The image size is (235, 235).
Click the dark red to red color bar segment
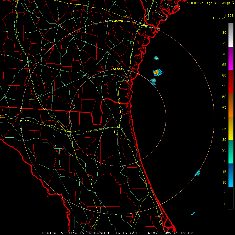pyautogui.click(x=231, y=82)
